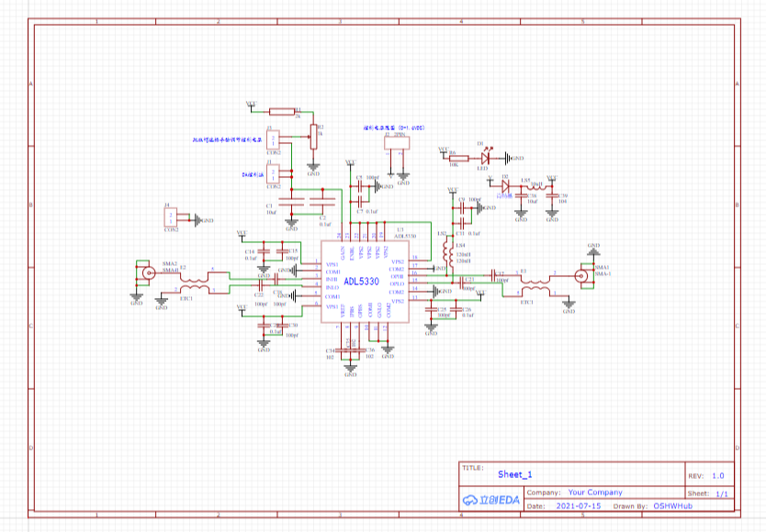The width and height of the screenshot is (766, 532).
Task: Select capacitor C2 0.1uf symbol
Action: (x=322, y=202)
